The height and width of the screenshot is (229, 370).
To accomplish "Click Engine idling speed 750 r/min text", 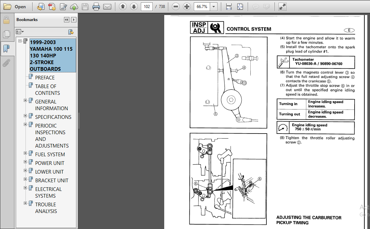I will pos(309,127).
